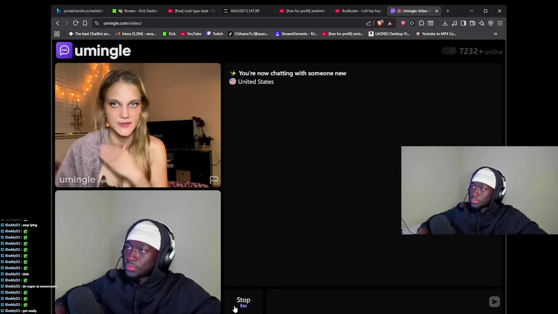The height and width of the screenshot is (314, 558).
Task: Click the "stop lying" chat message
Action: (x=30, y=225)
